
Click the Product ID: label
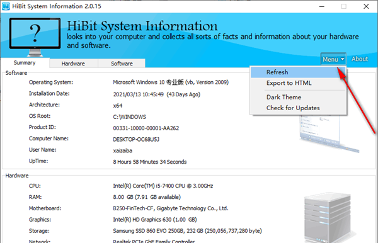pyautogui.click(x=42, y=127)
